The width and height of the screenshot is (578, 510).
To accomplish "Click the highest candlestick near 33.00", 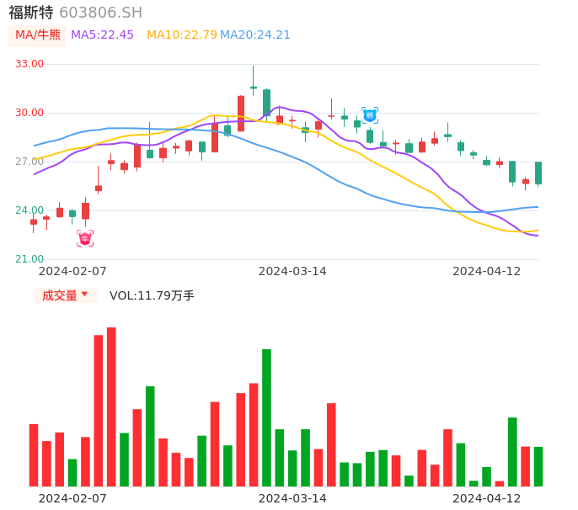I will tap(253, 87).
